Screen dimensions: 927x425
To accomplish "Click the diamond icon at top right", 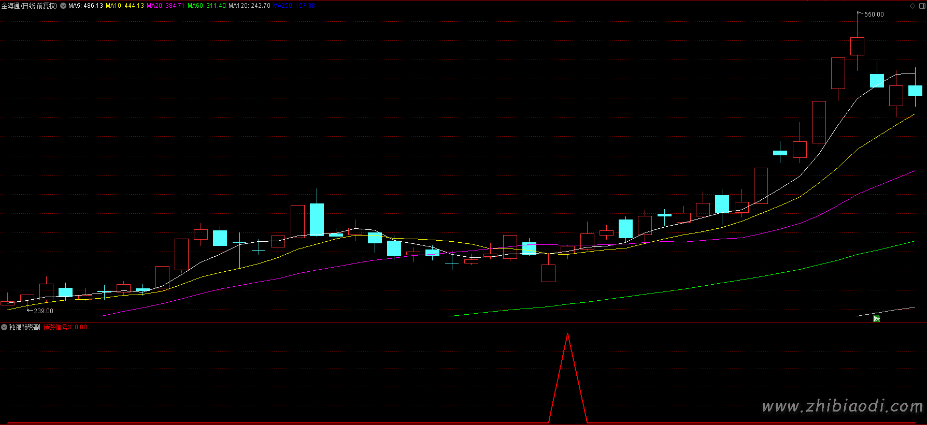I will 912,6.
